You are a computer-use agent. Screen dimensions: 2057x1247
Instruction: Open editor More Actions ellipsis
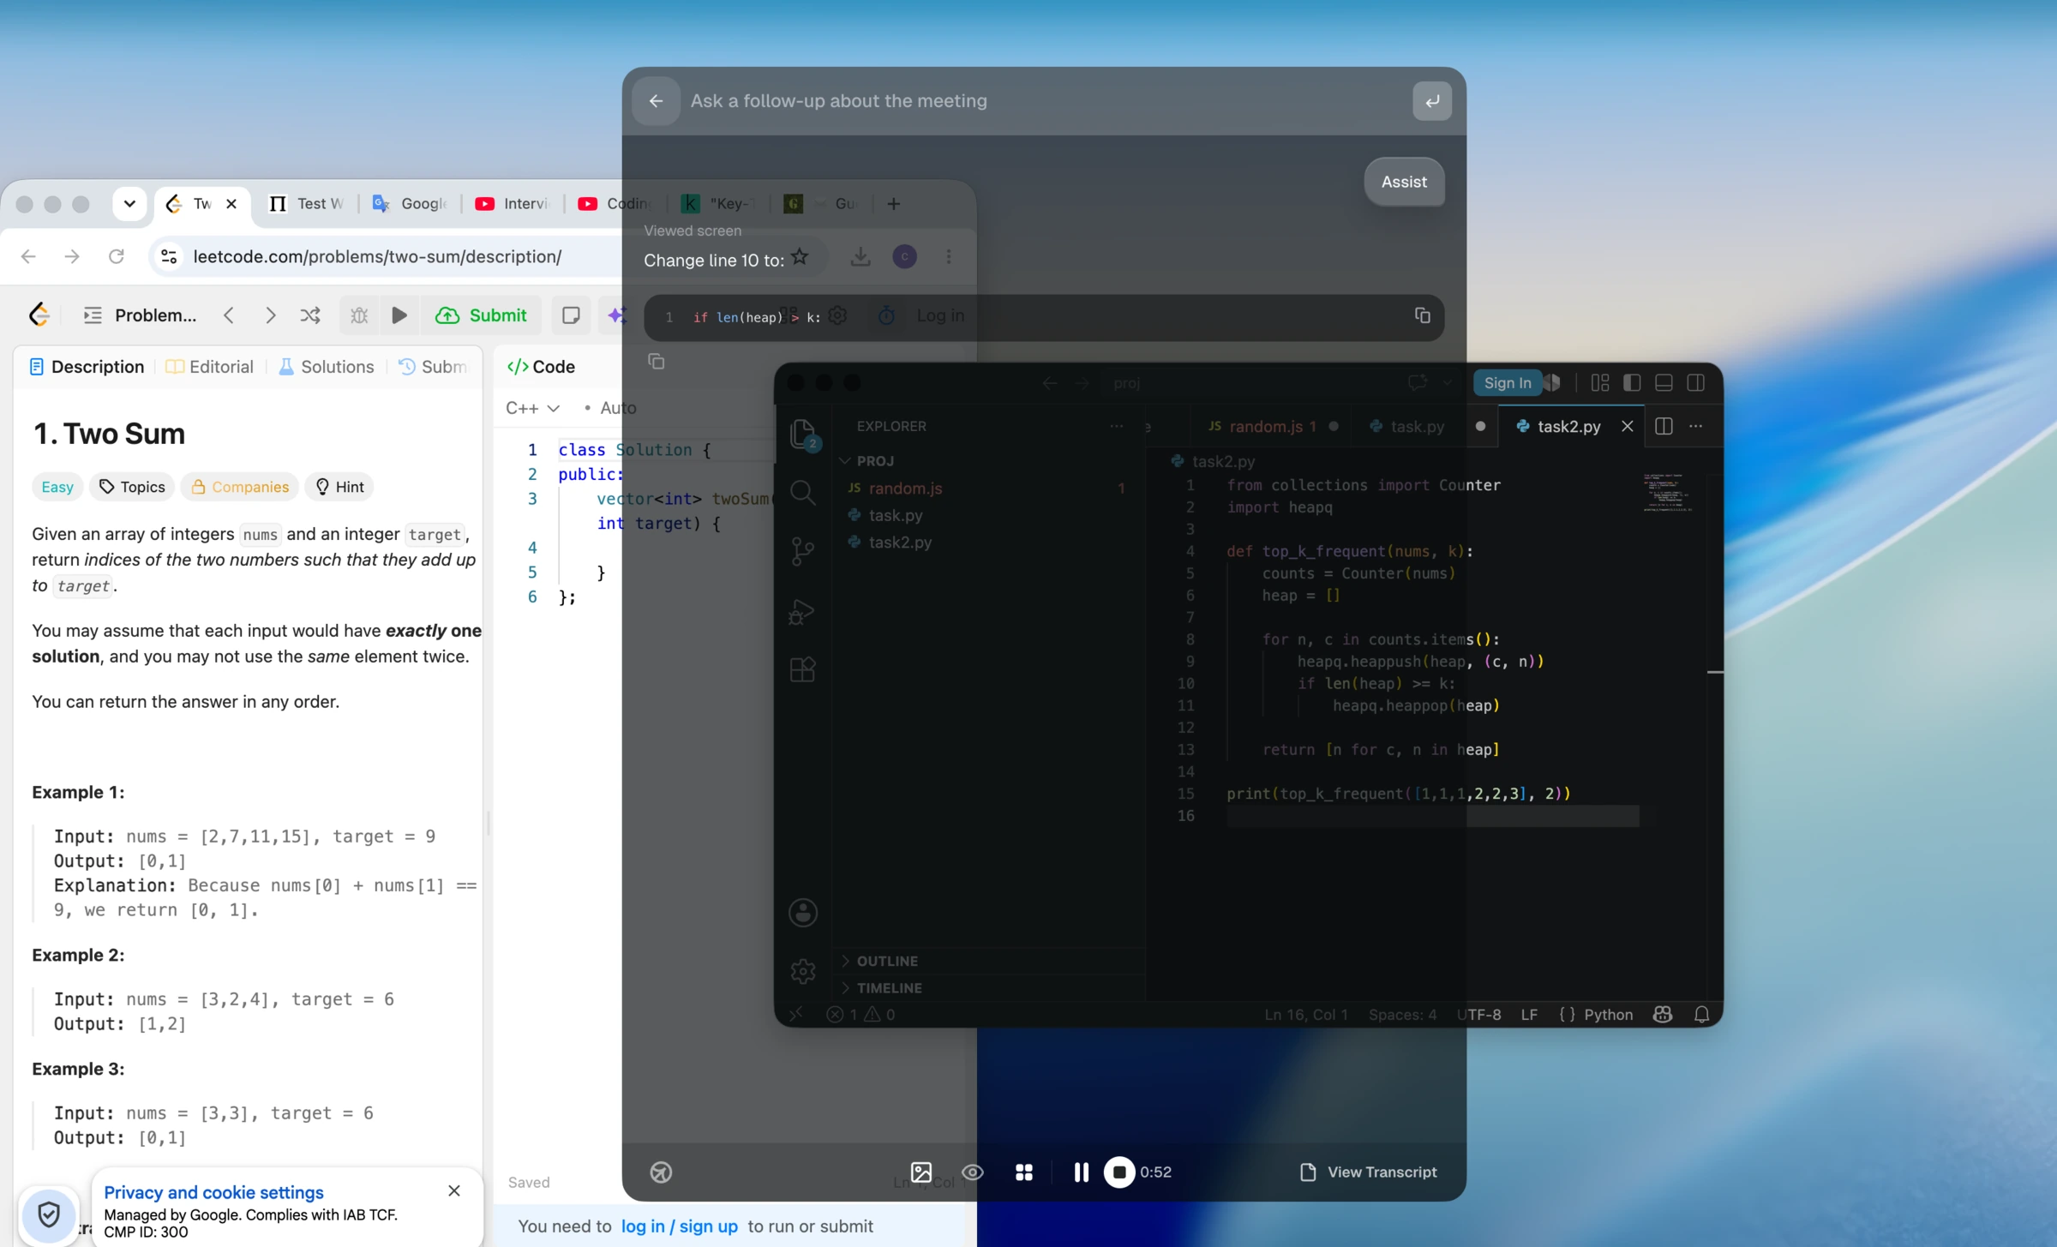[1695, 426]
